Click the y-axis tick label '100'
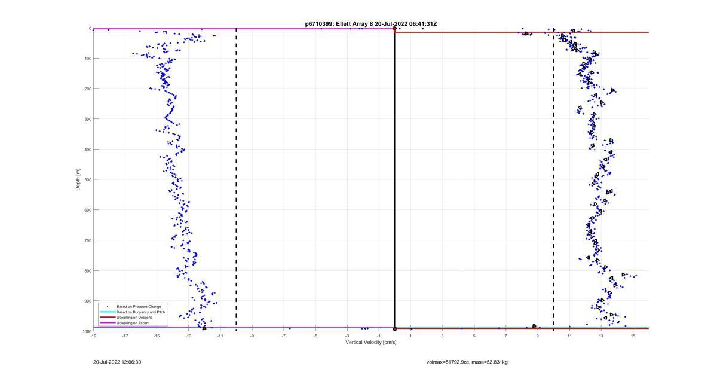Viewport: 717px width, 372px height. [87, 59]
